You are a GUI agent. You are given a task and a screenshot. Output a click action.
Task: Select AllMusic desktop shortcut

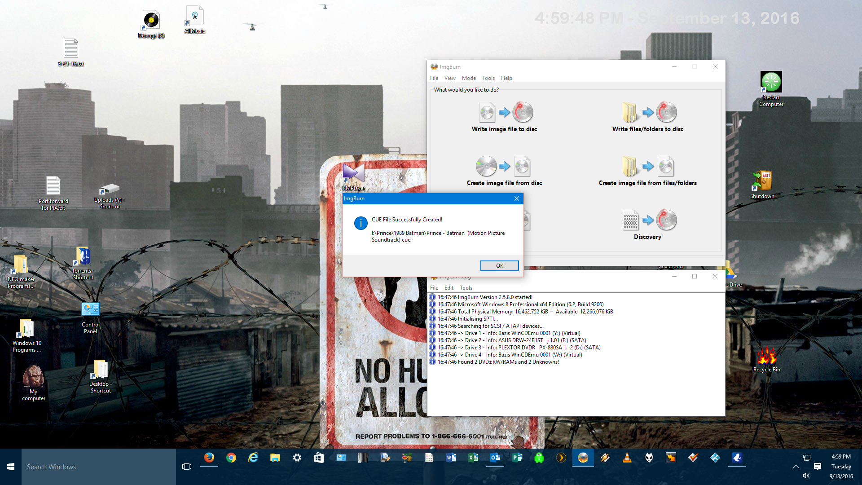pyautogui.click(x=195, y=20)
